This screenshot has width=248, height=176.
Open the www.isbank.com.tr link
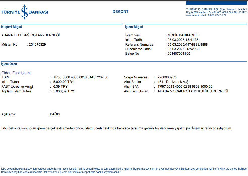(196, 15)
